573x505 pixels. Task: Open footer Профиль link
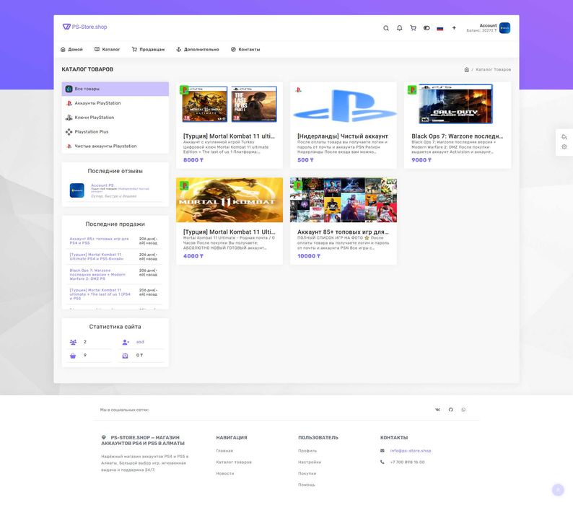[307, 451]
